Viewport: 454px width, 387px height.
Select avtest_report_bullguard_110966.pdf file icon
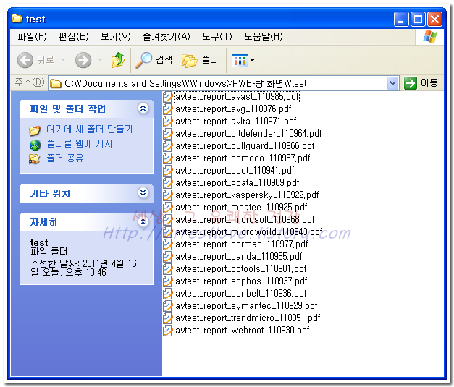pos(167,146)
